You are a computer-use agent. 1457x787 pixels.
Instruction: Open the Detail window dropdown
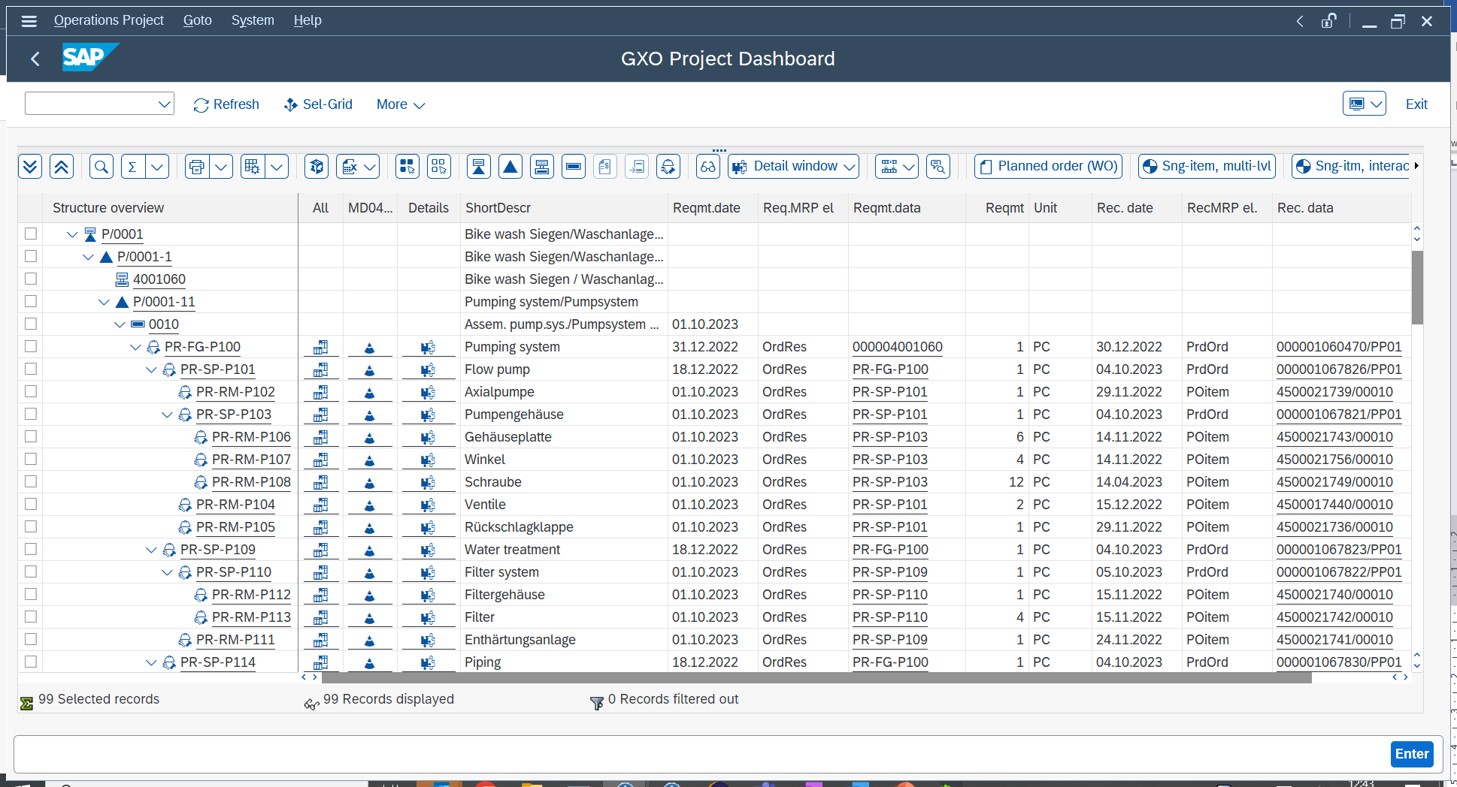tap(792, 166)
